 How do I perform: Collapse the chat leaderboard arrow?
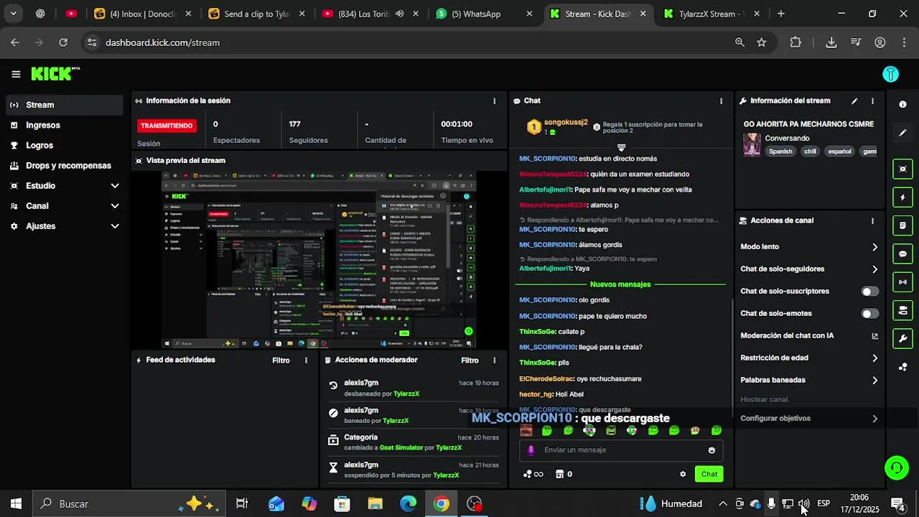click(622, 147)
